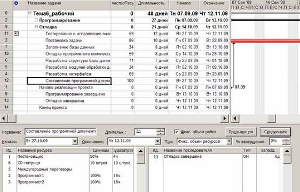Click the Следующая button
The height and width of the screenshot is (192, 300).
click(x=275, y=132)
